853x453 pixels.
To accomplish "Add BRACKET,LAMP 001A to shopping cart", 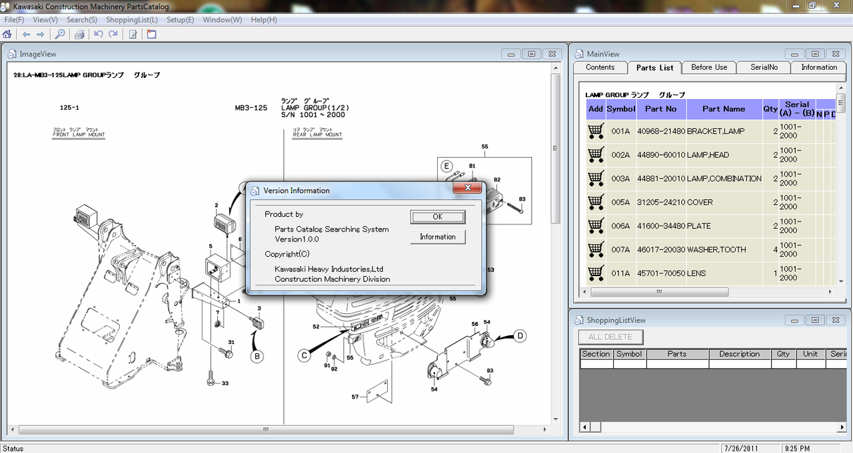I will [x=596, y=131].
